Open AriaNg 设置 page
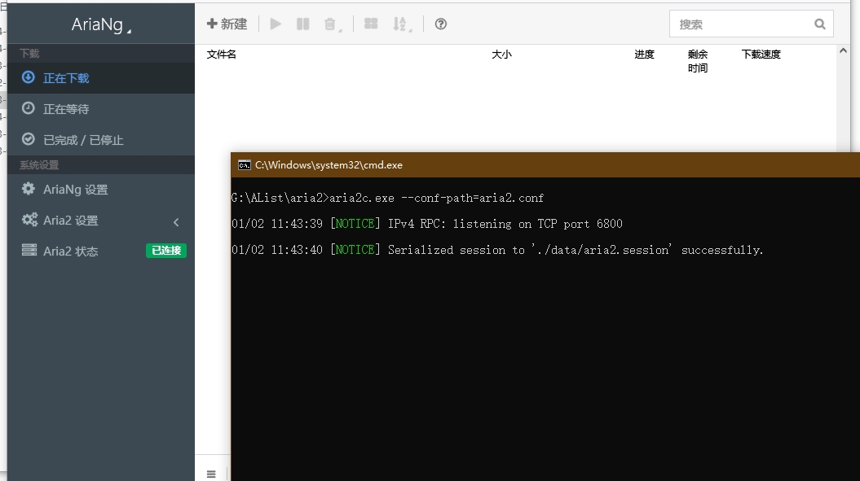Viewport: 860px width, 481px height. 101,190
